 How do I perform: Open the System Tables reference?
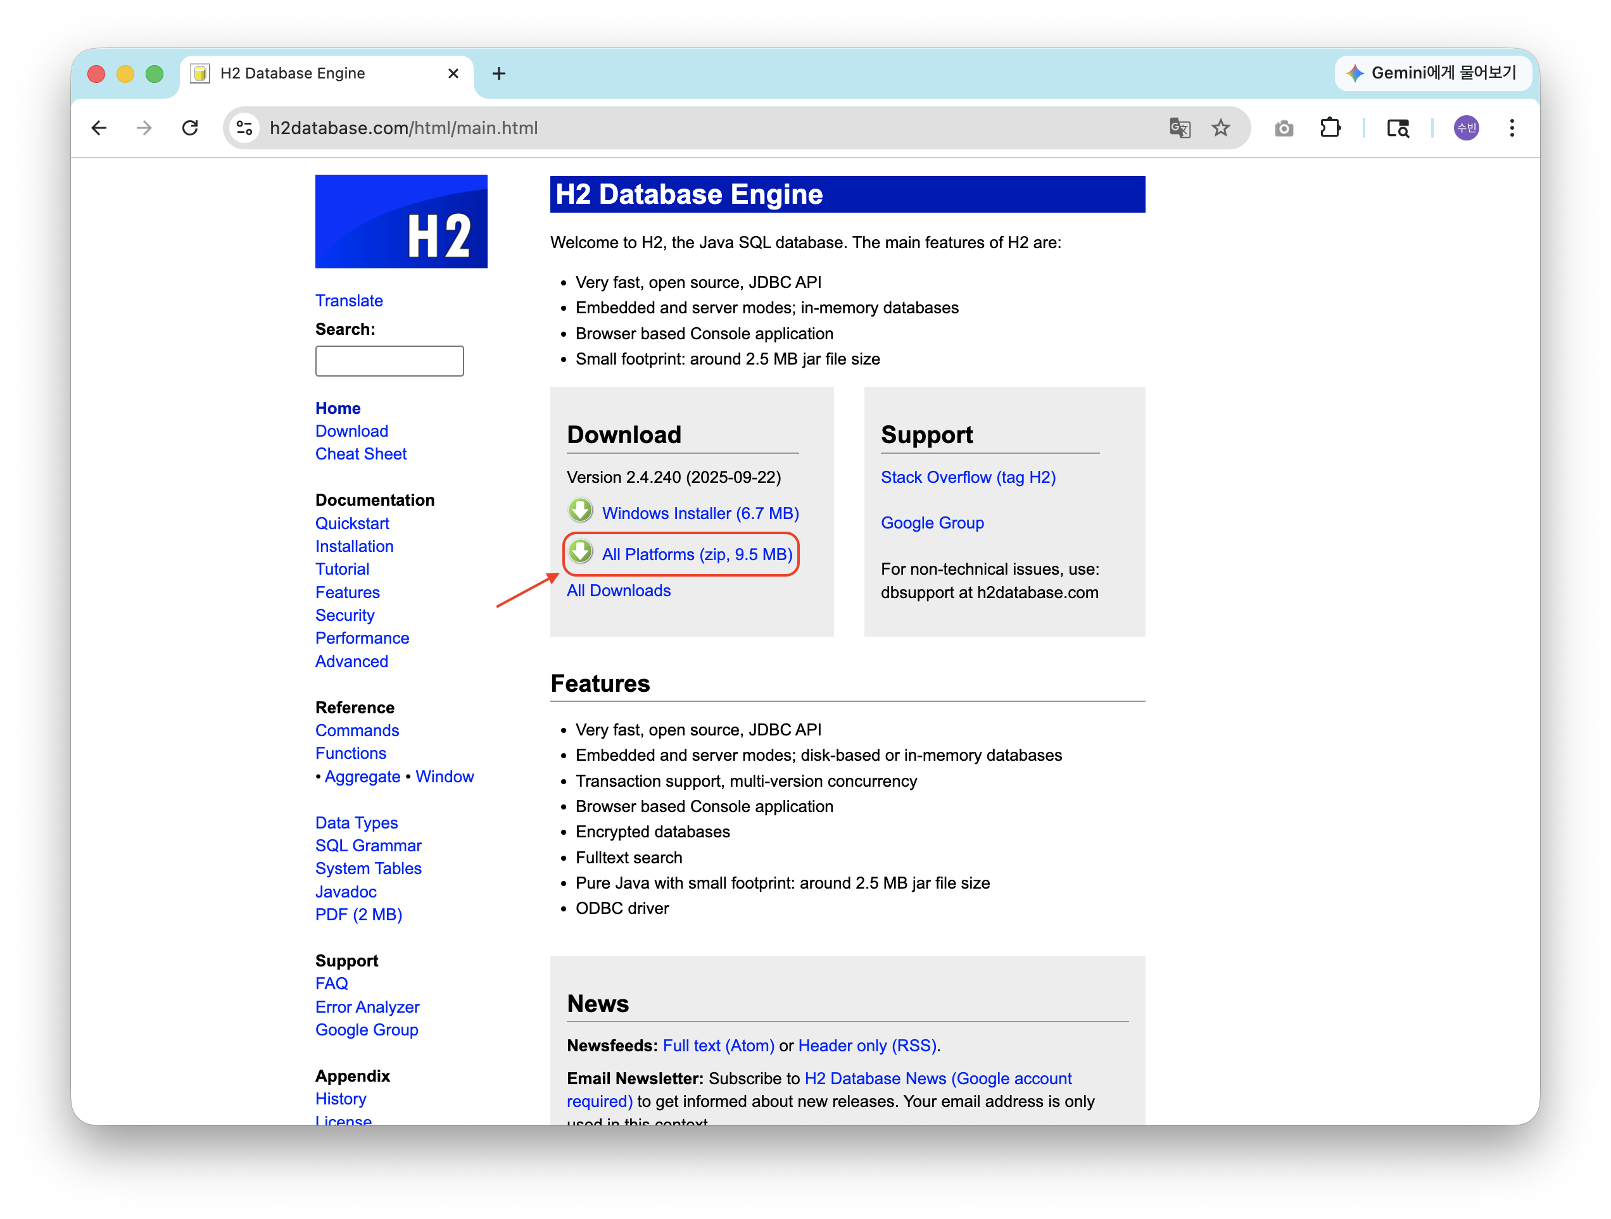tap(369, 868)
